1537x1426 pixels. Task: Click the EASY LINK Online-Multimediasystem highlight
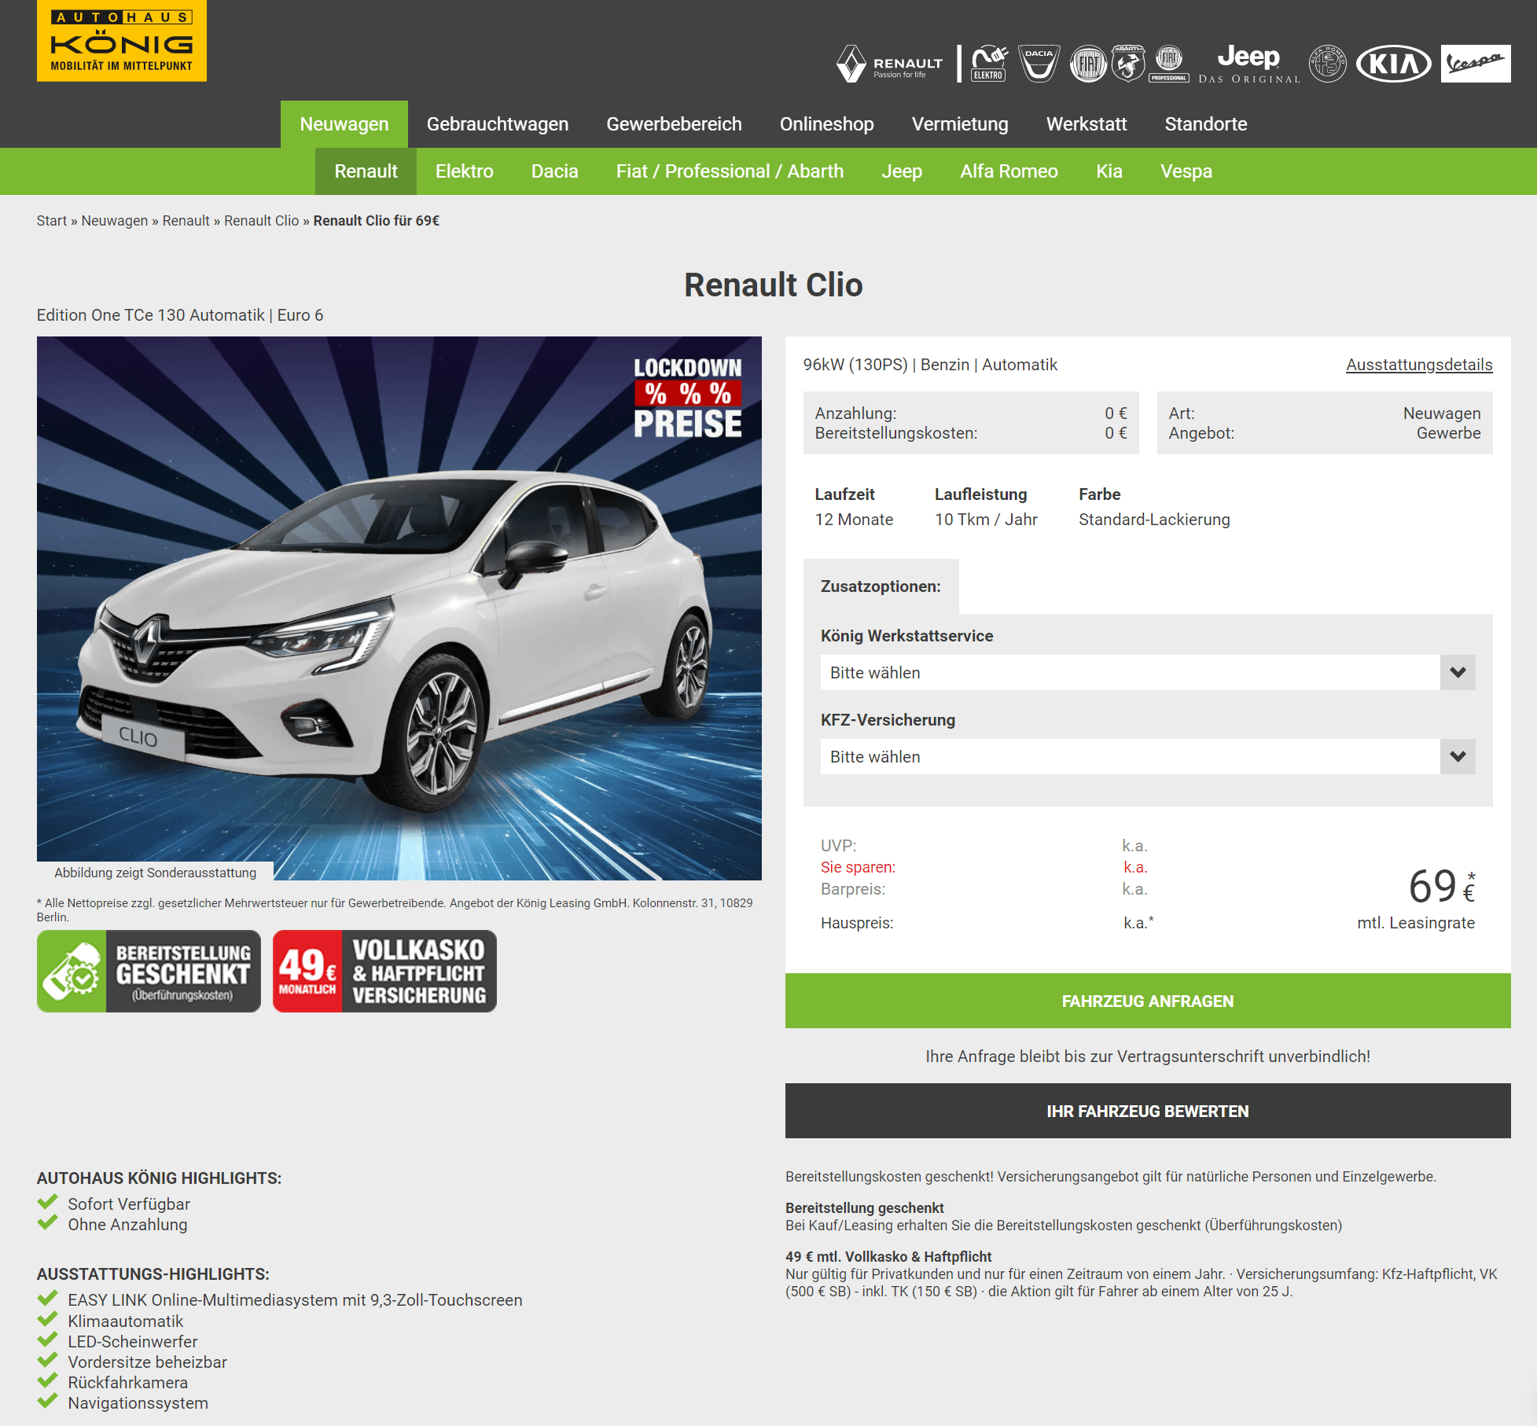[x=296, y=1300]
